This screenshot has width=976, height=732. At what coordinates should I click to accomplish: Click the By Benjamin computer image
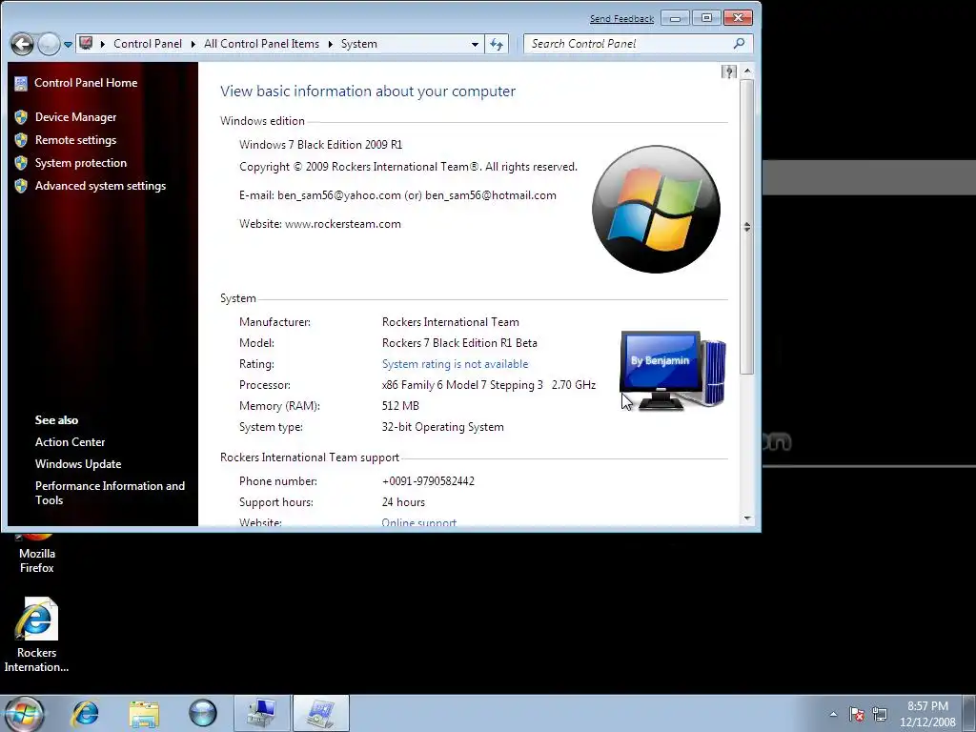point(673,371)
